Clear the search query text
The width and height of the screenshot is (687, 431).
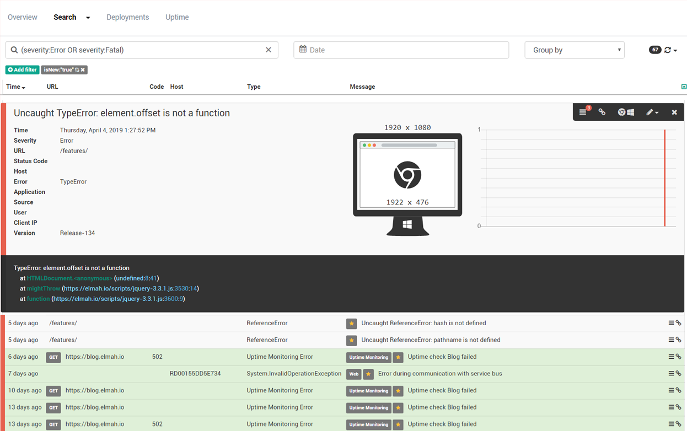pos(269,50)
